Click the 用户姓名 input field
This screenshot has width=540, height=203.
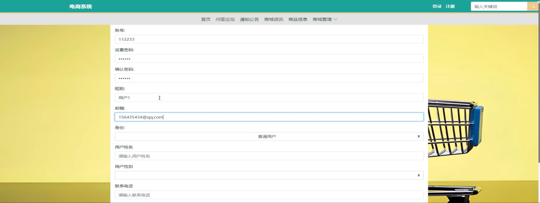[x=269, y=156]
